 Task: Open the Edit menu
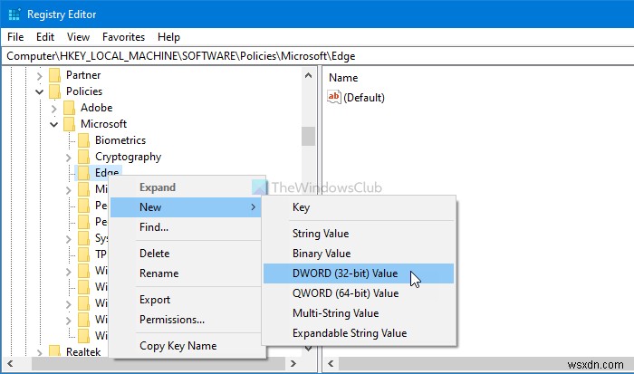[x=45, y=37]
